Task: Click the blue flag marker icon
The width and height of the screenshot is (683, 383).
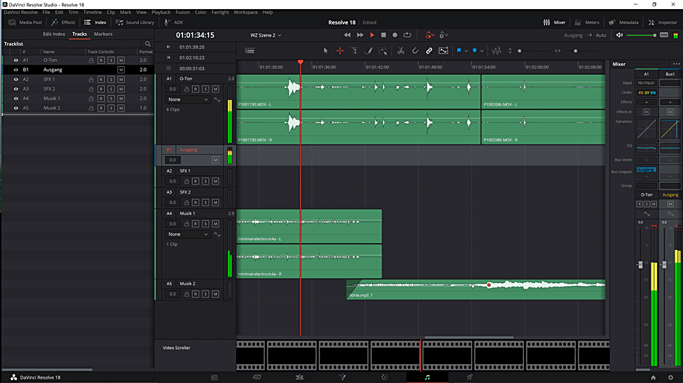Action: coord(458,51)
